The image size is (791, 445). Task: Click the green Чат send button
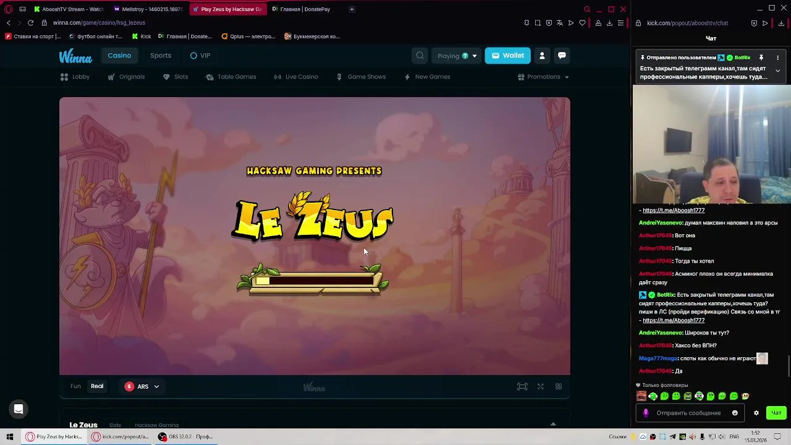[776, 413]
